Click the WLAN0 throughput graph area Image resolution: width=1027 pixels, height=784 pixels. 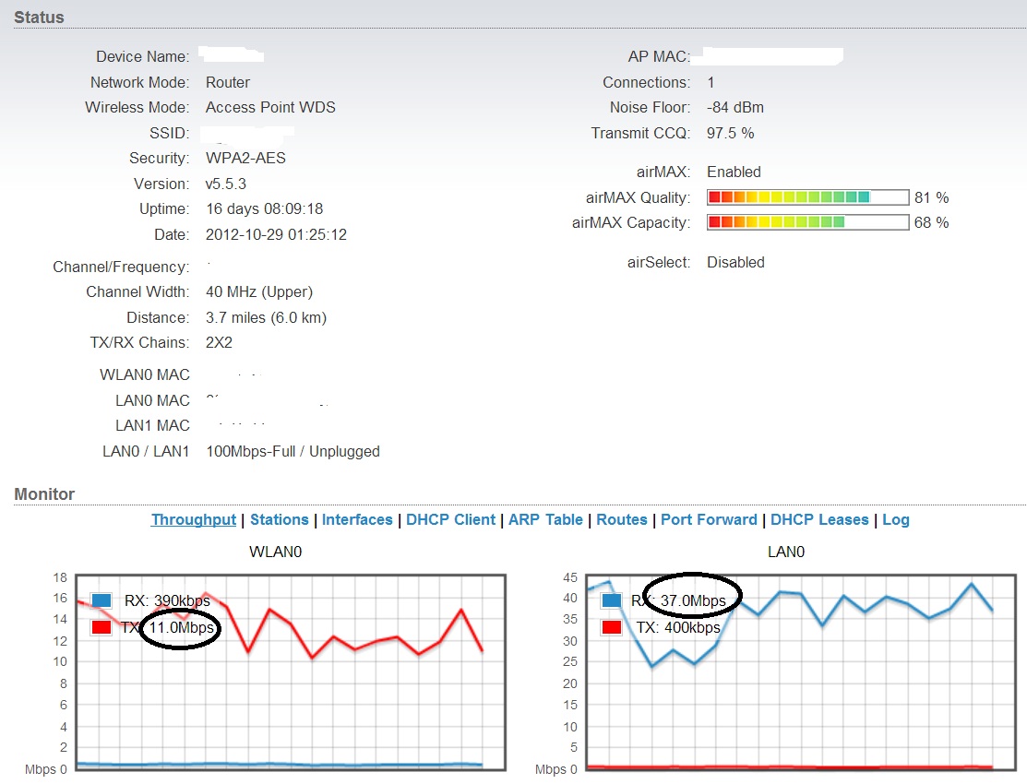[x=291, y=672]
